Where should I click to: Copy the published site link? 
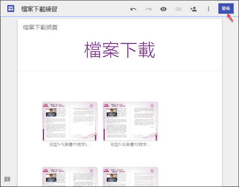point(178,9)
